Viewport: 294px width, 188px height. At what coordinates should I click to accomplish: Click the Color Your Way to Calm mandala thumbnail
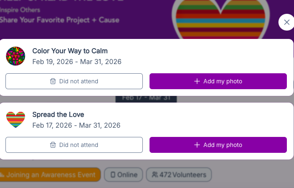click(16, 56)
